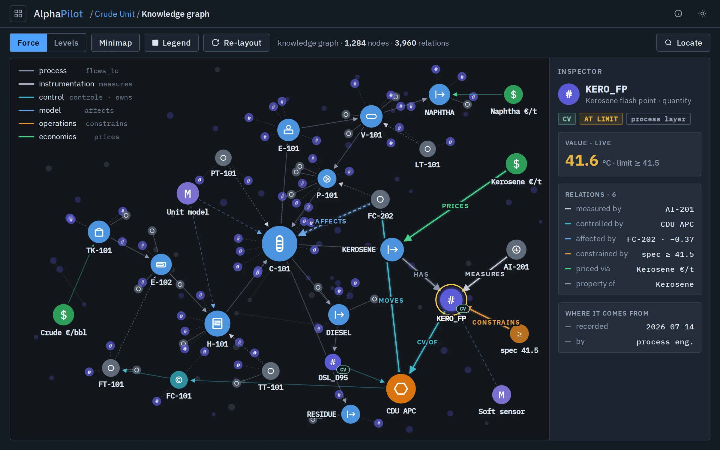Select the CDU APC controller node
This screenshot has width=720, height=450.
tap(401, 388)
